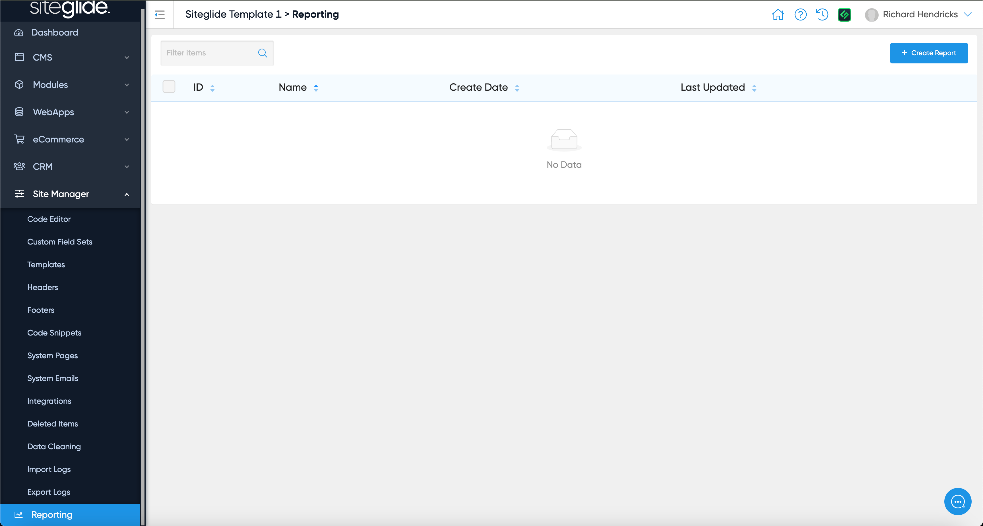
Task: Click the Create Date column header
Action: (x=478, y=87)
